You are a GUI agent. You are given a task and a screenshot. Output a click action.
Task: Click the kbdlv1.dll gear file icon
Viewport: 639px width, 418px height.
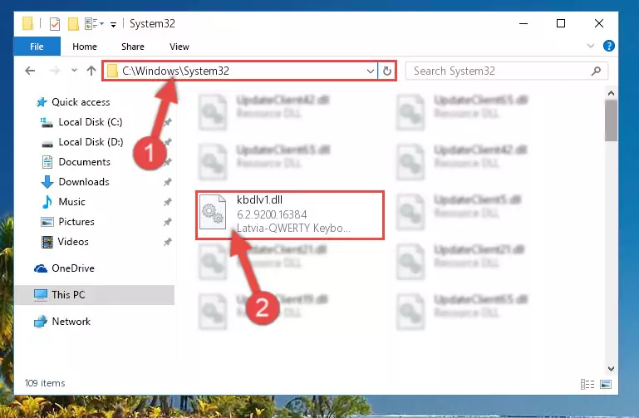coord(213,212)
